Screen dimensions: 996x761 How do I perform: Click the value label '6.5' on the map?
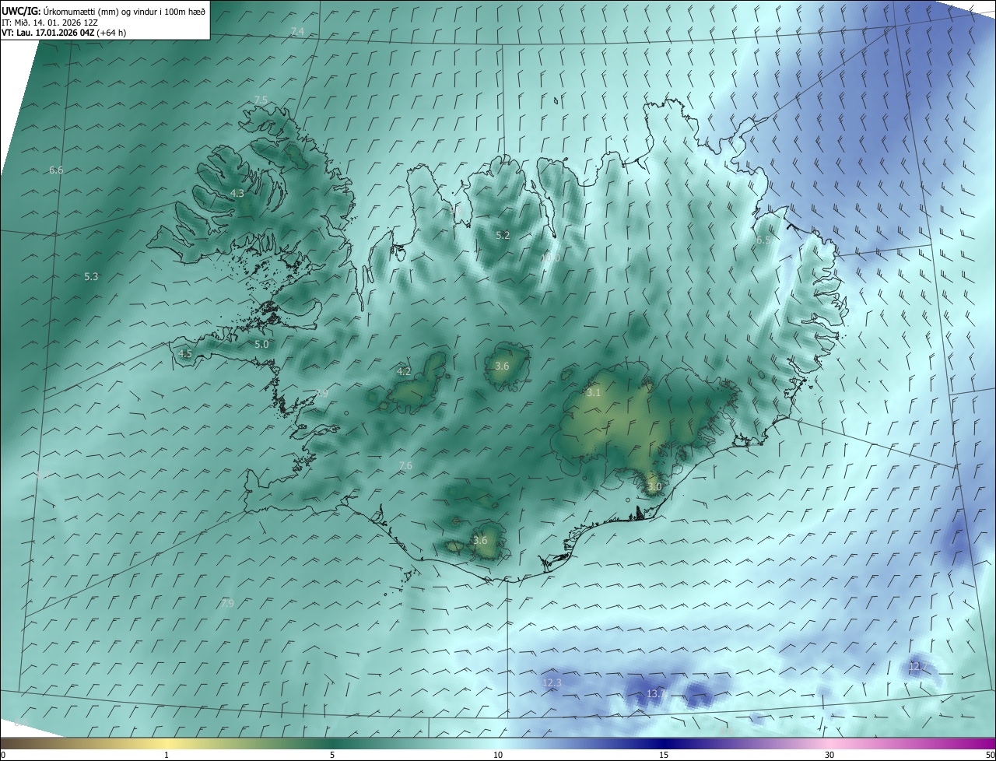tap(764, 240)
